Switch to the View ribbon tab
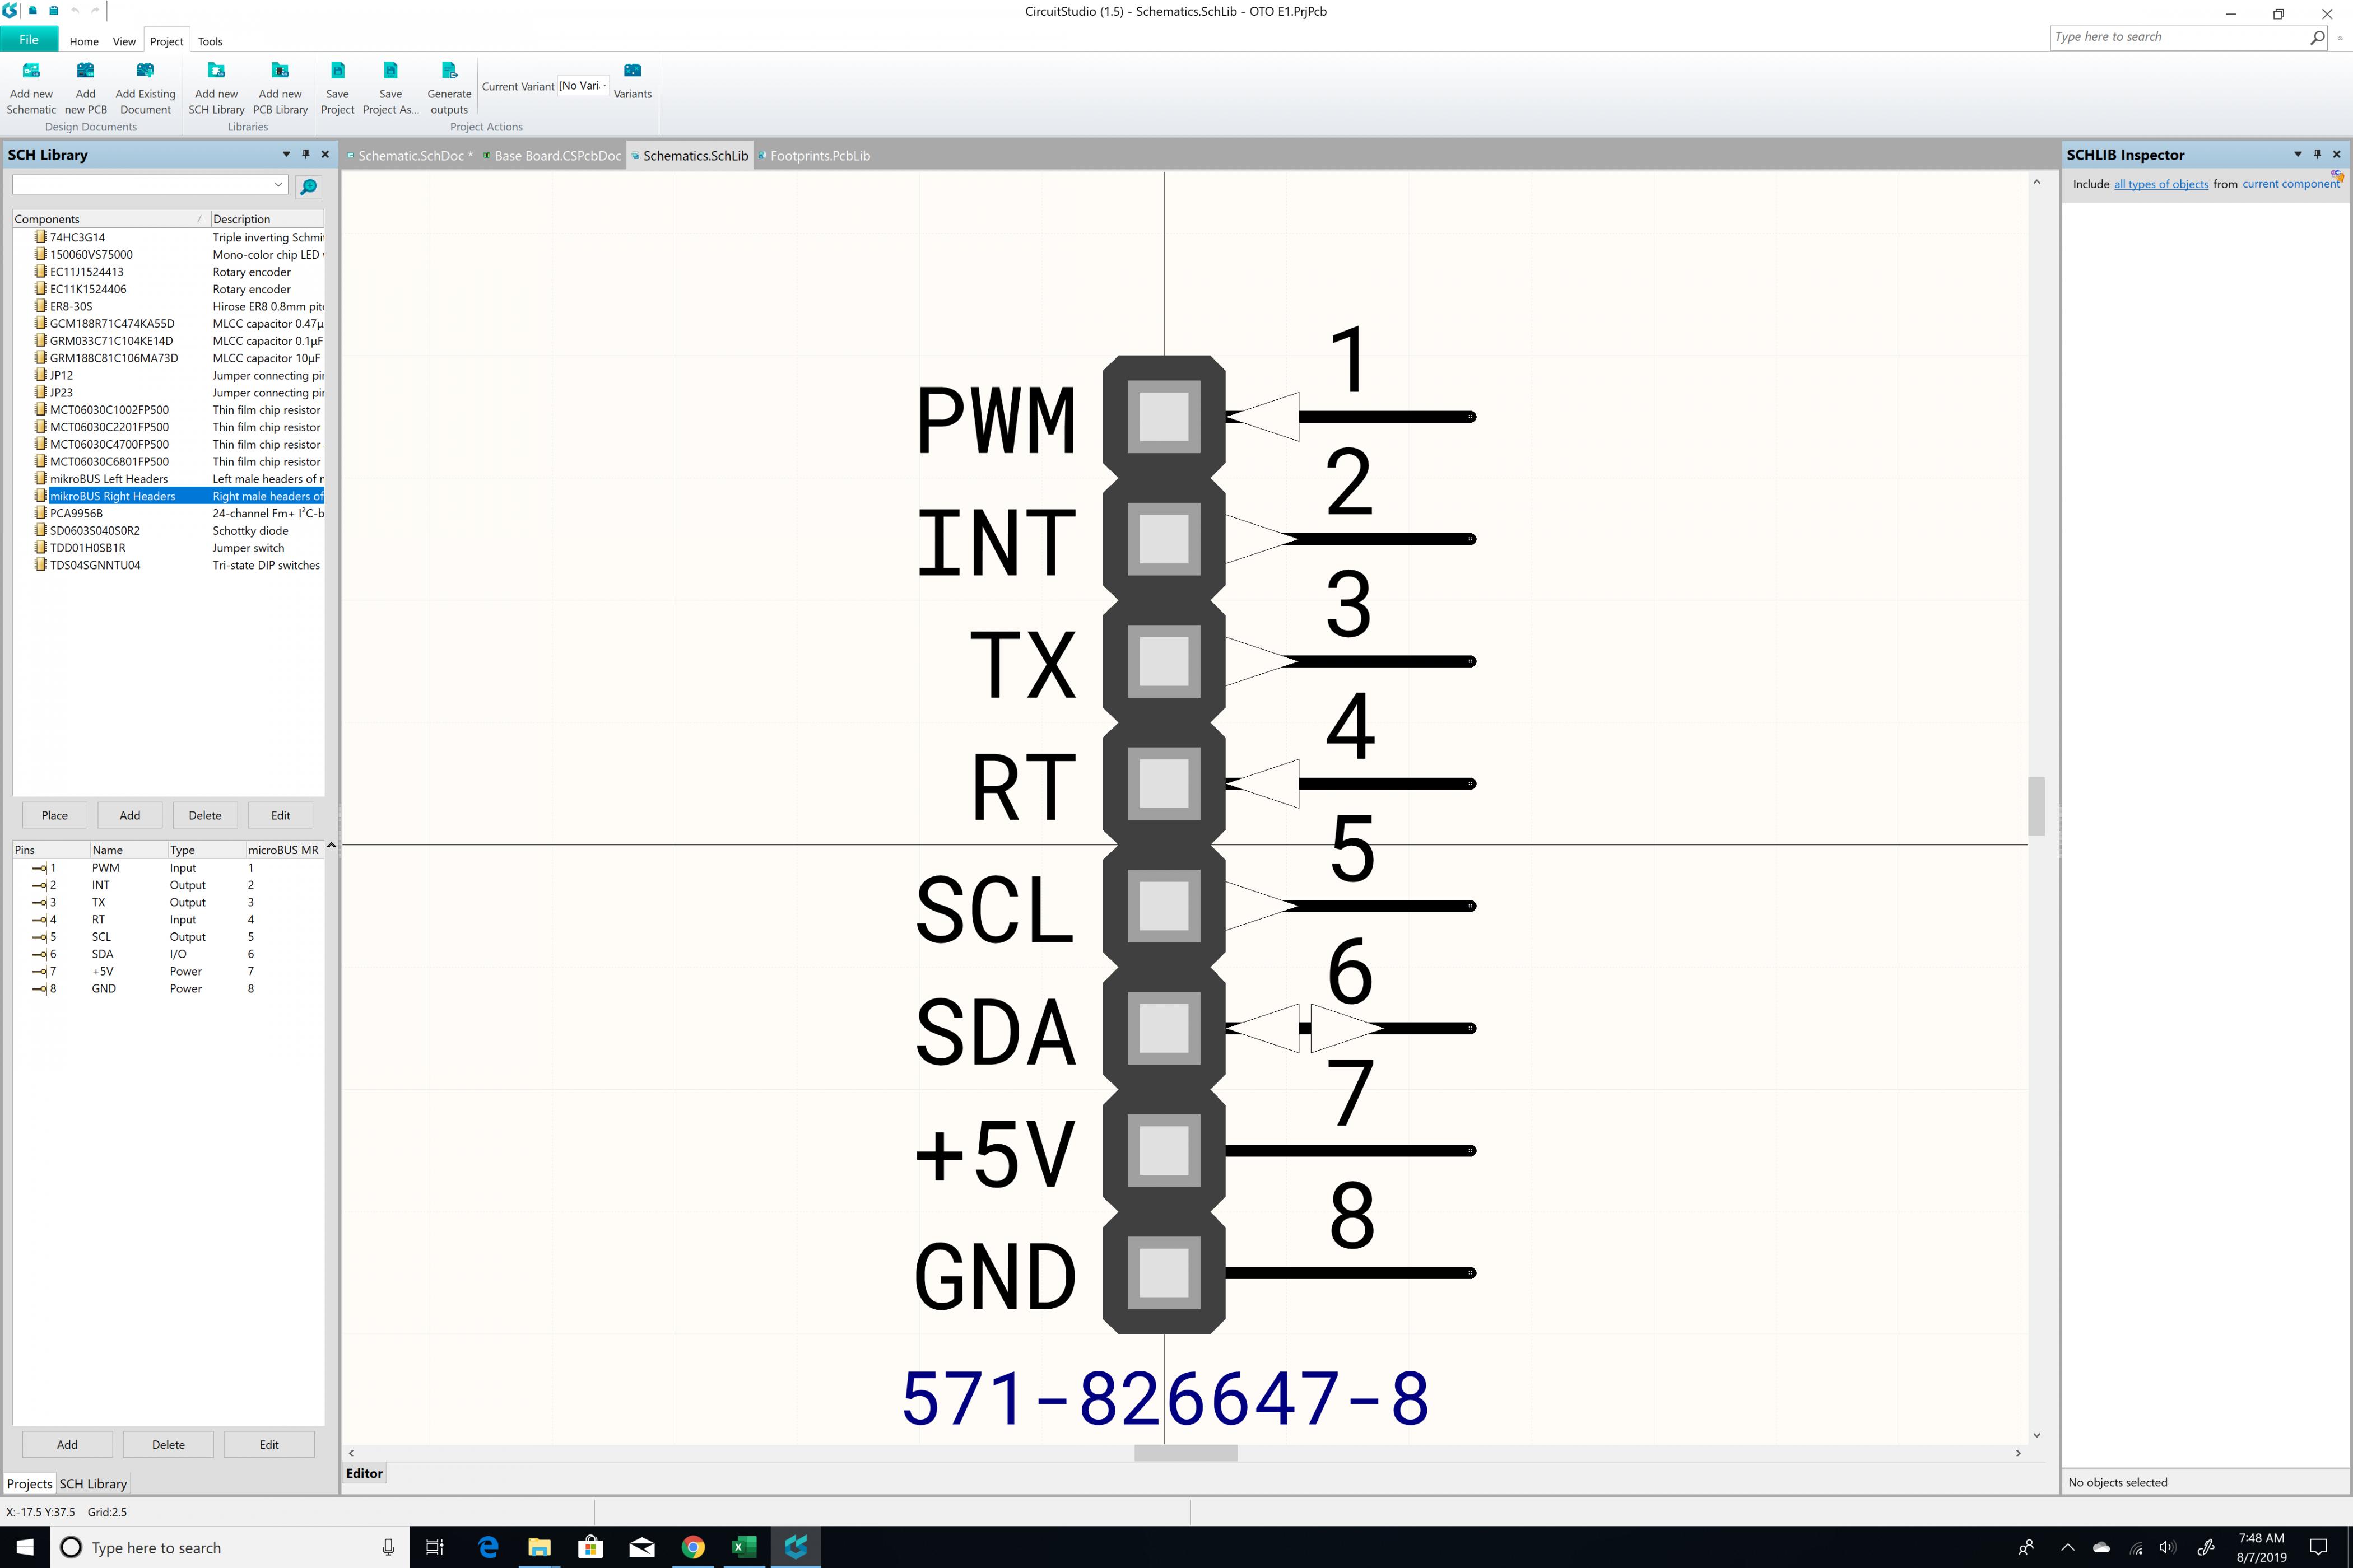Viewport: 2353px width, 1568px height. (x=124, y=41)
